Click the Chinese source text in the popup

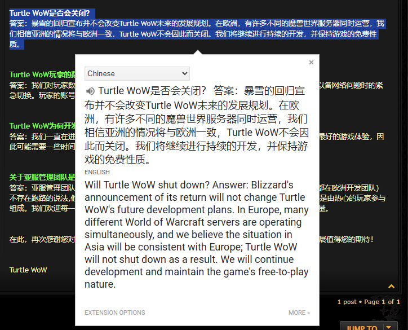pyautogui.click(x=197, y=125)
